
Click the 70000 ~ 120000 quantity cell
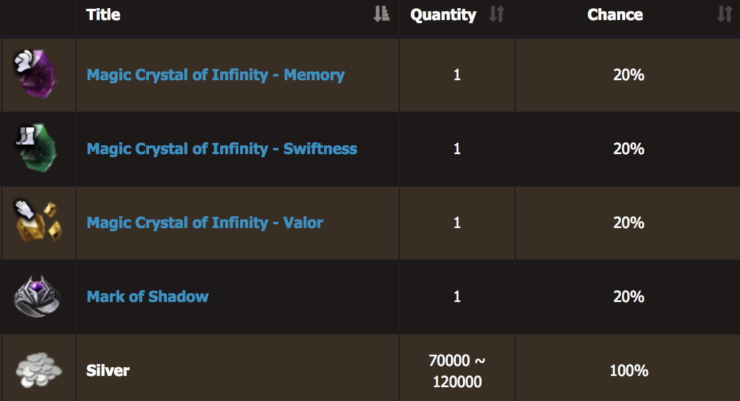[457, 371]
